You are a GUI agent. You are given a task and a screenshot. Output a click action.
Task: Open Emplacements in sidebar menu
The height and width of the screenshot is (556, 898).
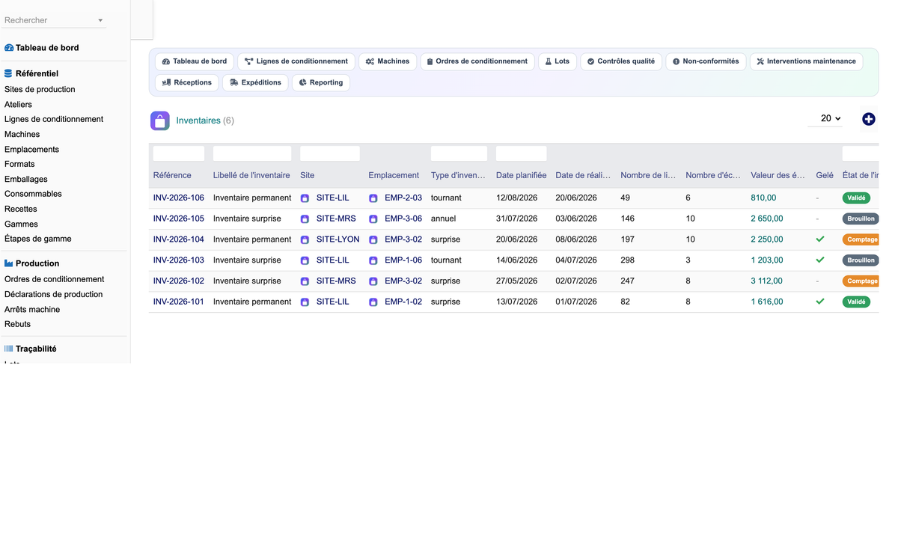pos(31,149)
